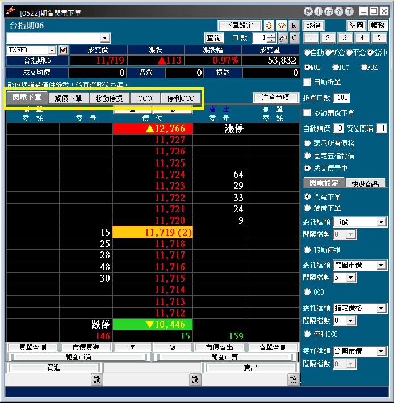The height and width of the screenshot is (403, 394).
Task: Enable the 啟動鋪價下單 checkbox
Action: (307, 112)
